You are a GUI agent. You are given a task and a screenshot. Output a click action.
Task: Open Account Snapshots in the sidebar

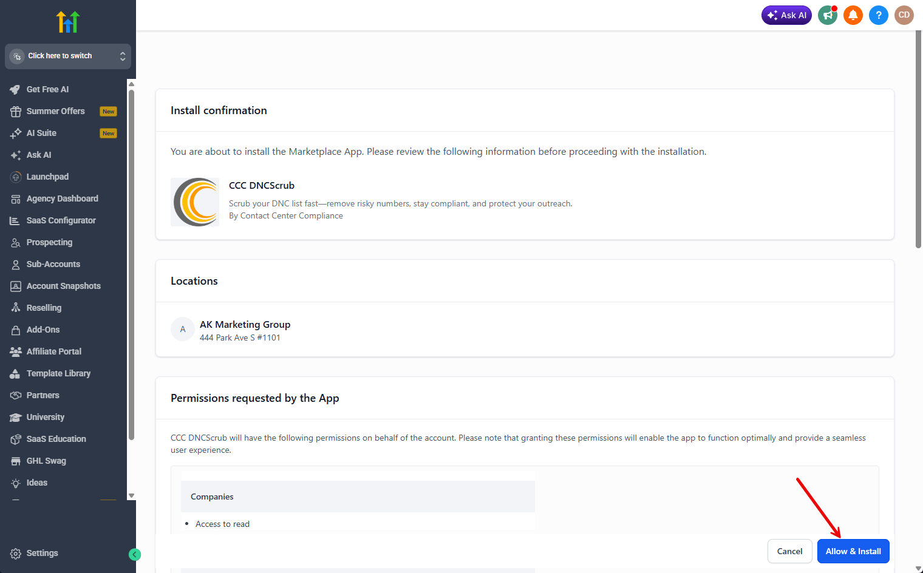coord(63,286)
